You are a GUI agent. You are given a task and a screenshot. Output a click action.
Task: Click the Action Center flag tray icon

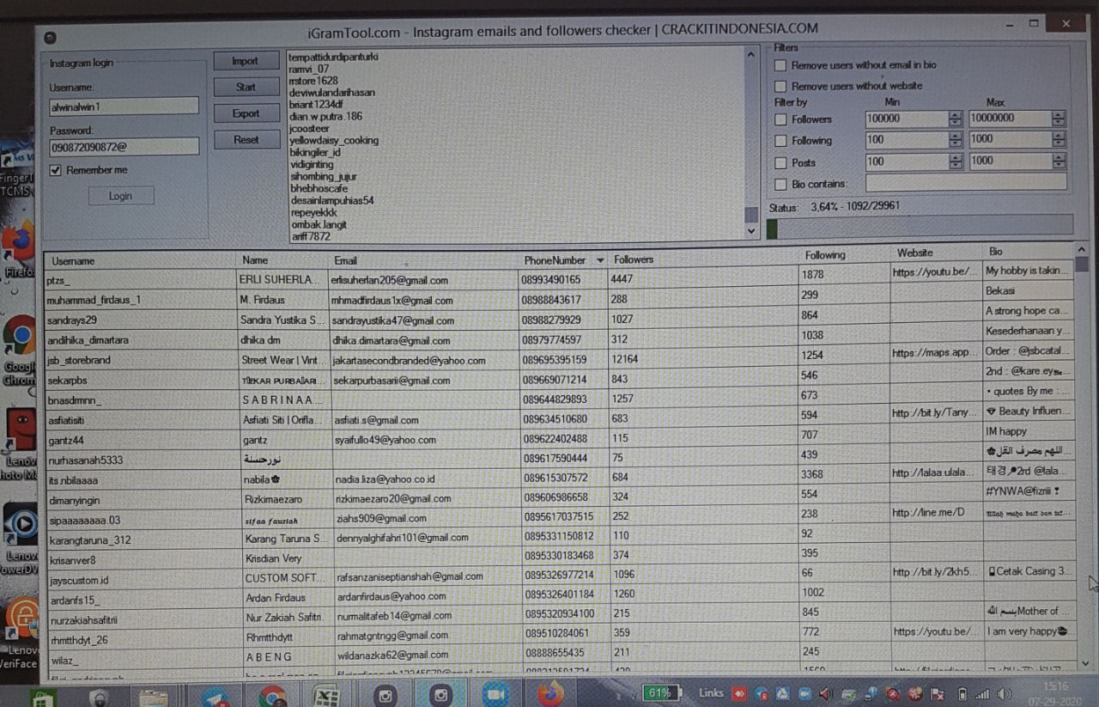[938, 693]
